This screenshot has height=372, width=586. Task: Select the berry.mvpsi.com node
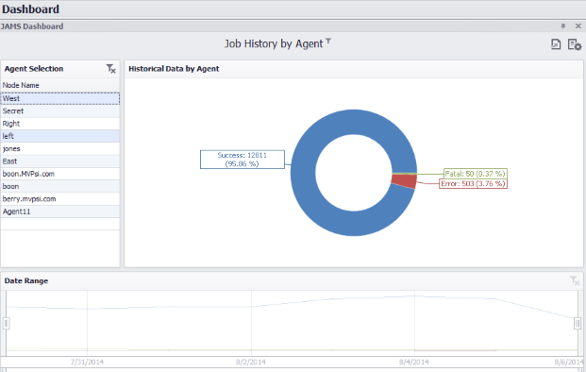click(60, 199)
